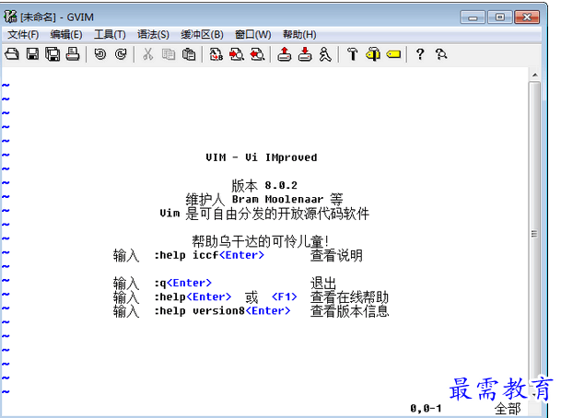Redo change with redo arrow icon
The image size is (561, 418).
click(x=121, y=54)
